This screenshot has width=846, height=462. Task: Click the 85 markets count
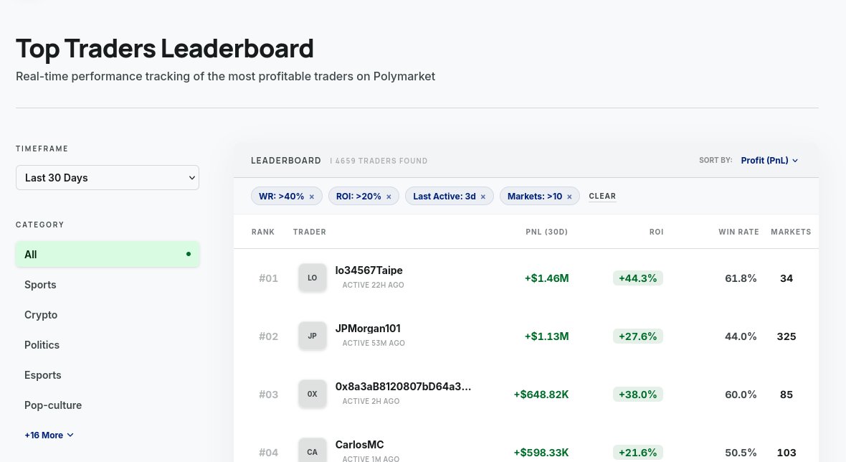pyautogui.click(x=786, y=395)
